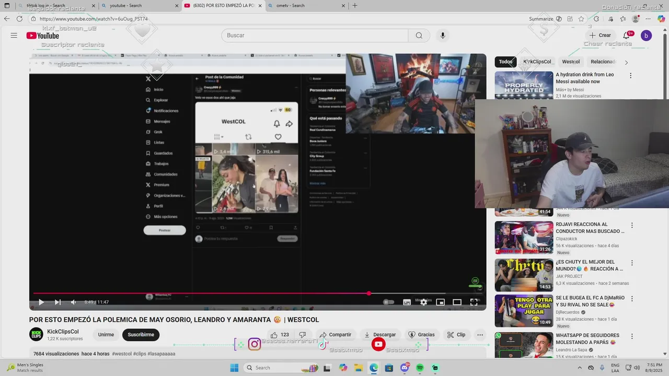
Task: Open the Crear create button
Action: click(x=600, y=36)
